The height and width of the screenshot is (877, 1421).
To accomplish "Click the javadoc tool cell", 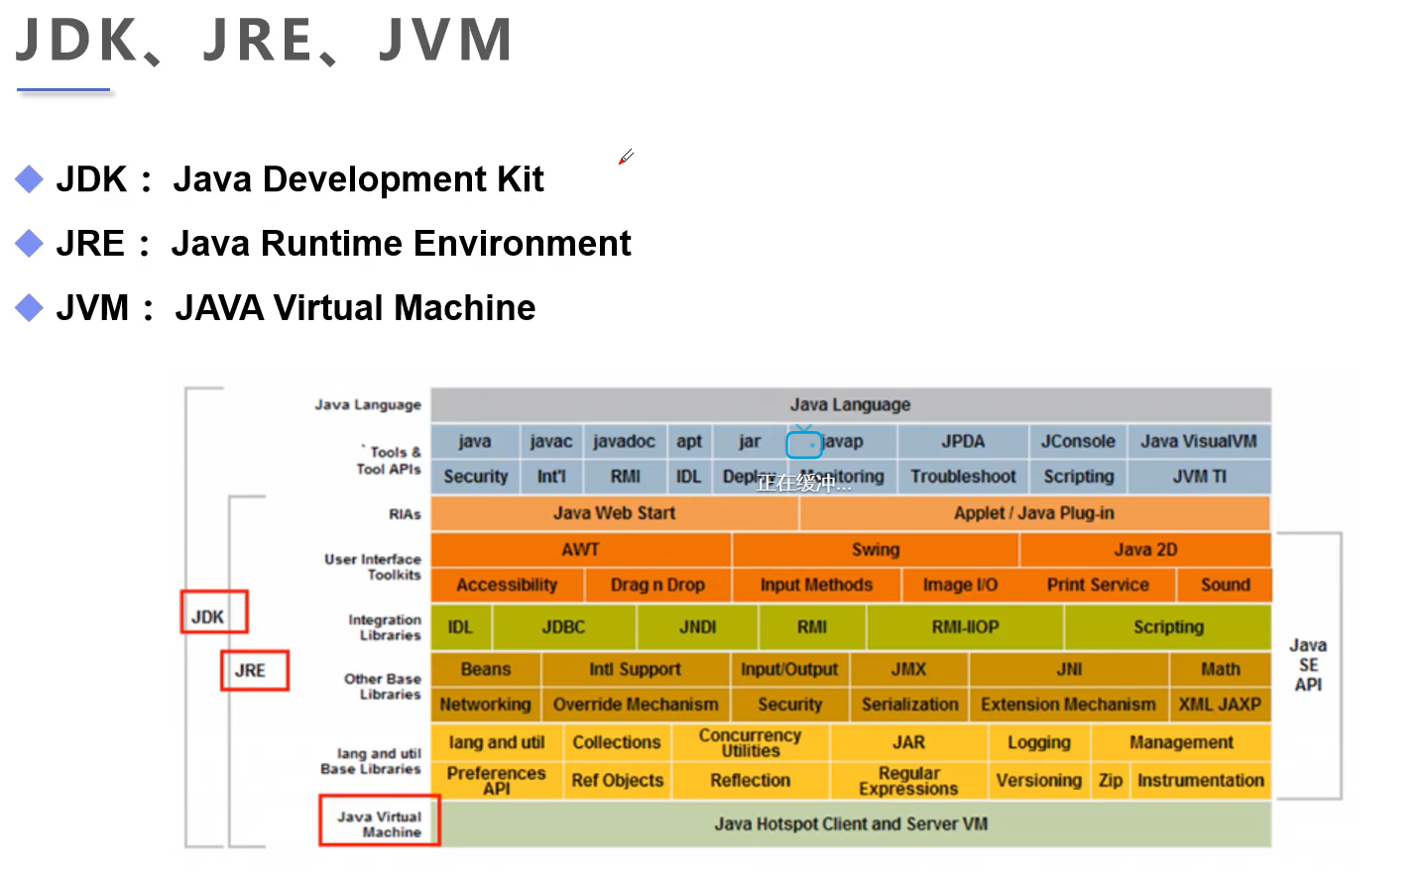I will [x=625, y=441].
